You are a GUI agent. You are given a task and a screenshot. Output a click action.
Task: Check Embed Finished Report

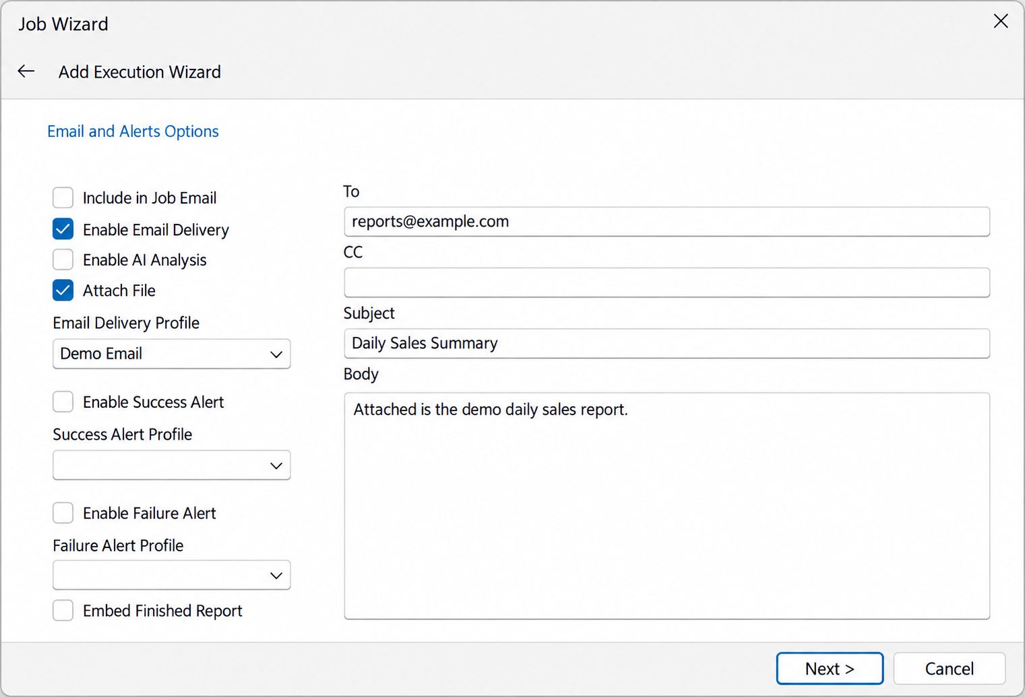click(x=63, y=611)
